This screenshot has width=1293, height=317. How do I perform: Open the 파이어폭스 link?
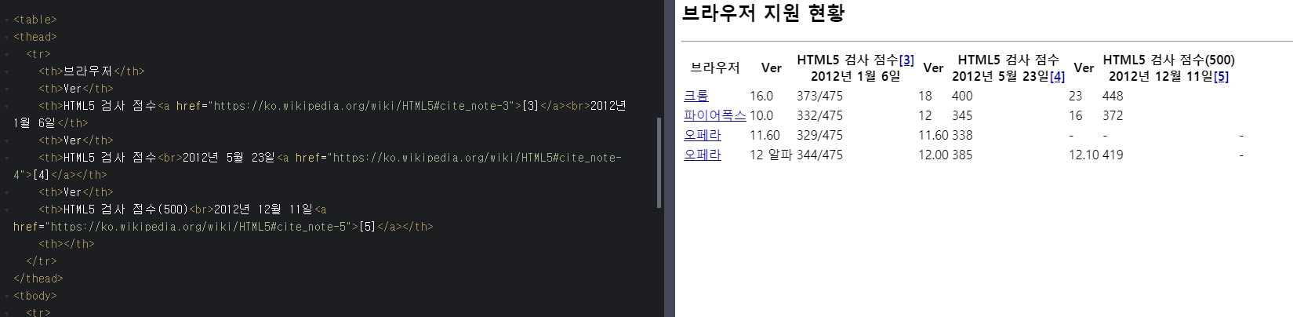[x=715, y=115]
